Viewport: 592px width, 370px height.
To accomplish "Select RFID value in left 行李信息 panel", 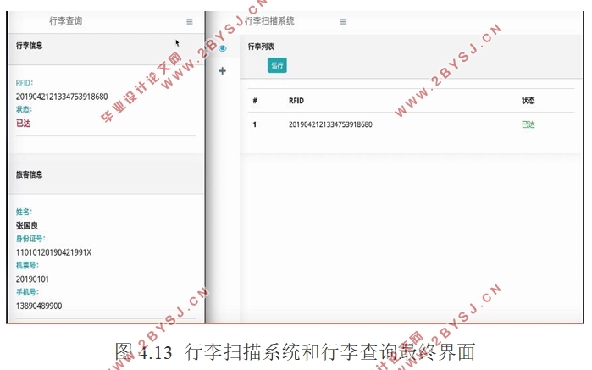I will point(62,97).
